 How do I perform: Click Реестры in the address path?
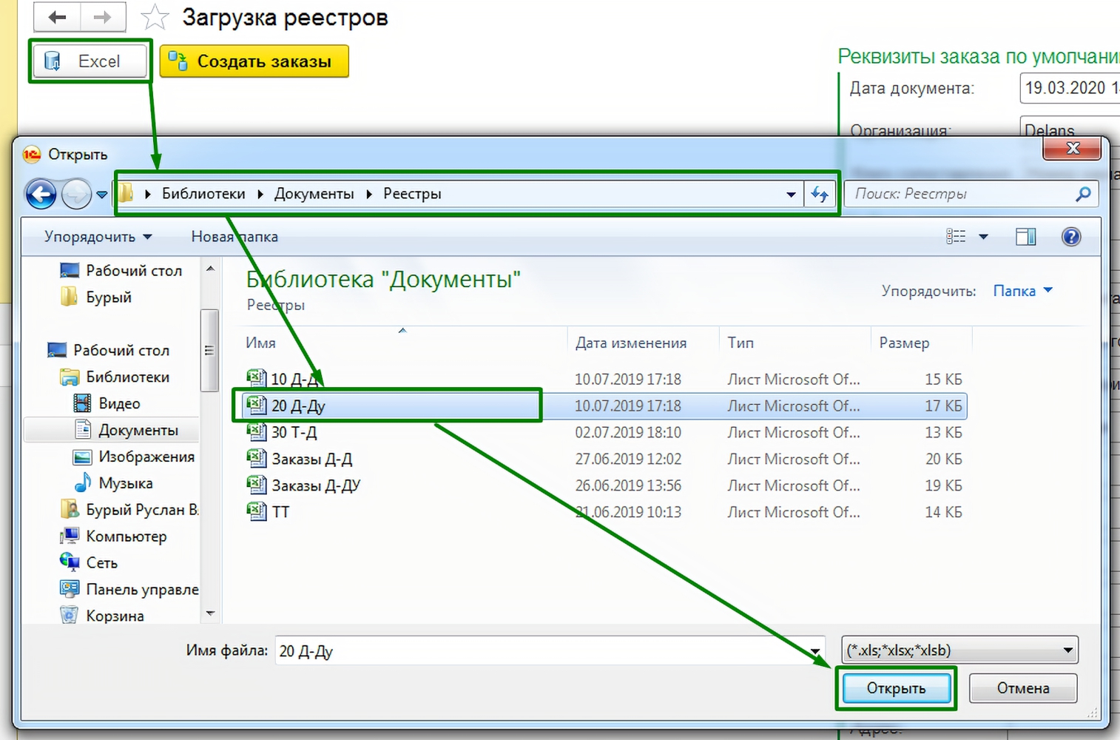coord(412,194)
